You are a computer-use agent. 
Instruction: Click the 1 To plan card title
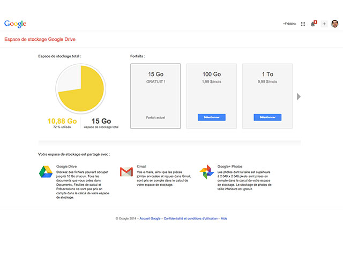267,74
